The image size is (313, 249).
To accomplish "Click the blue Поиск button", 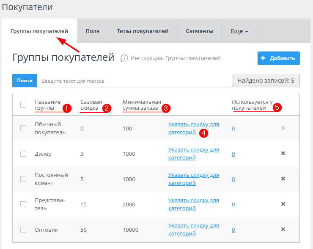I will [25, 81].
